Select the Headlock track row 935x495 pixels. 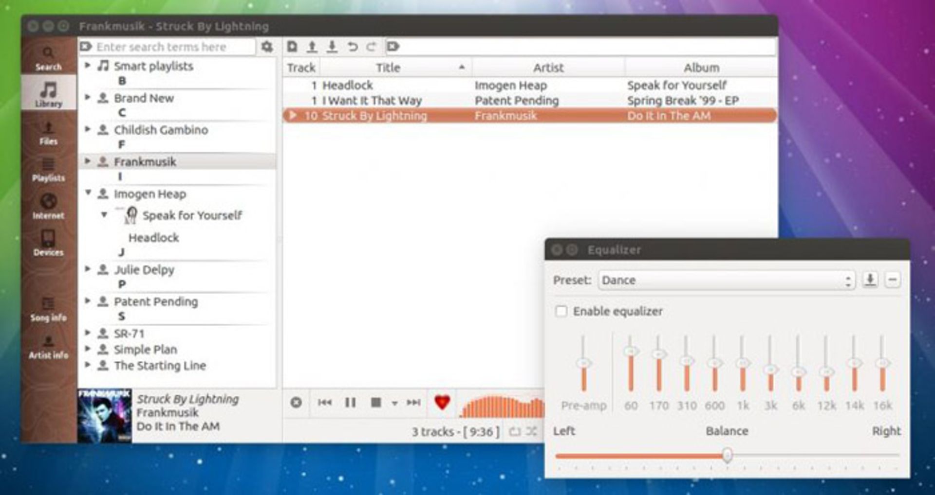point(529,86)
